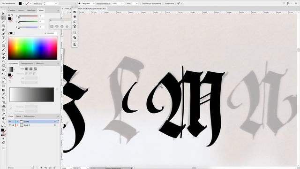Click the Установки button

(169, 3)
